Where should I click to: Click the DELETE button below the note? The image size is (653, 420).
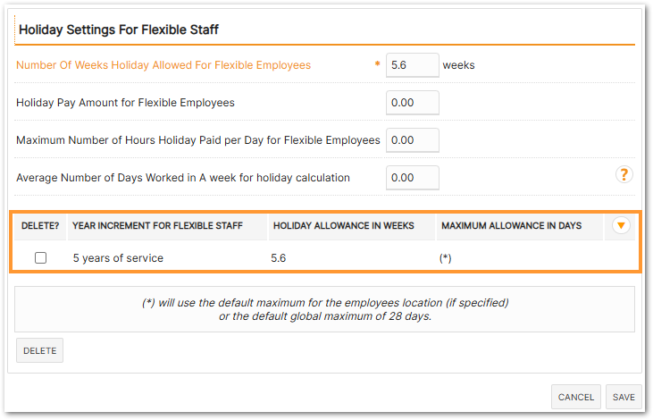point(39,350)
